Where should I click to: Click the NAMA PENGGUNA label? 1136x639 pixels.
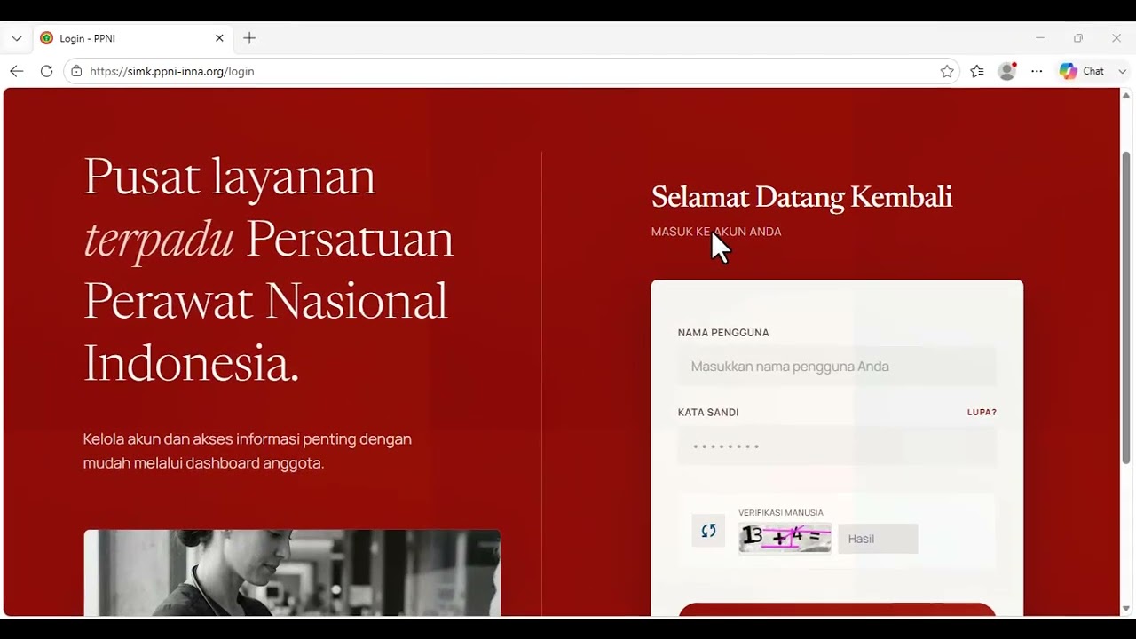[x=723, y=333]
